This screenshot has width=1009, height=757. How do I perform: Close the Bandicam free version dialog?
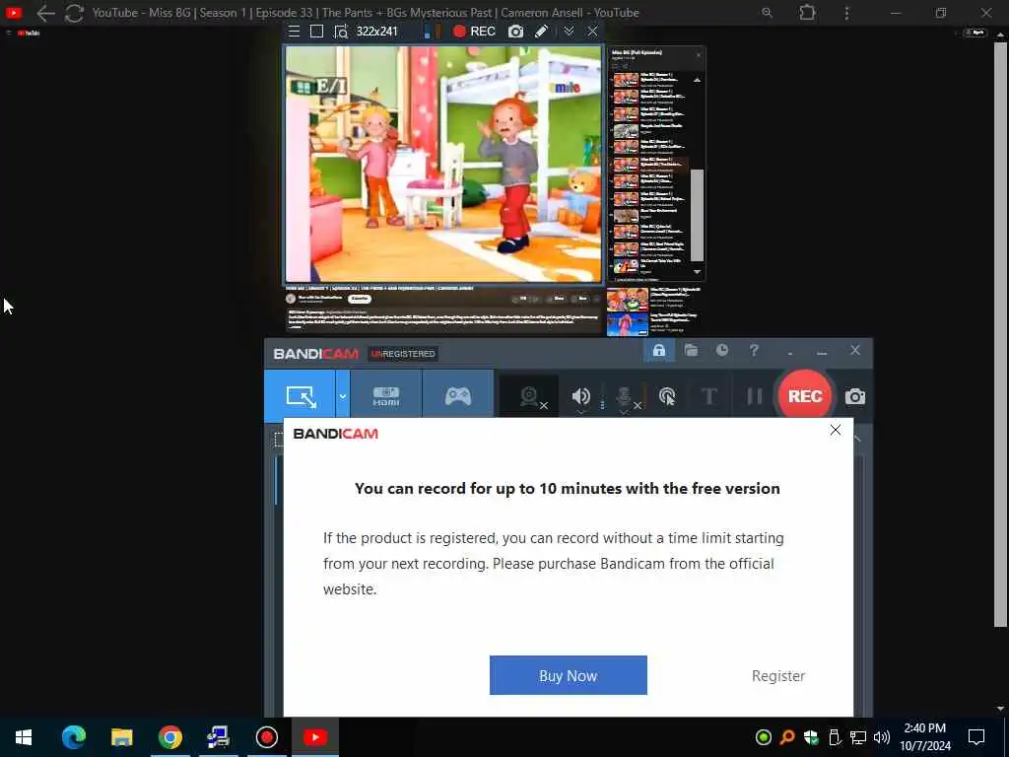point(836,430)
